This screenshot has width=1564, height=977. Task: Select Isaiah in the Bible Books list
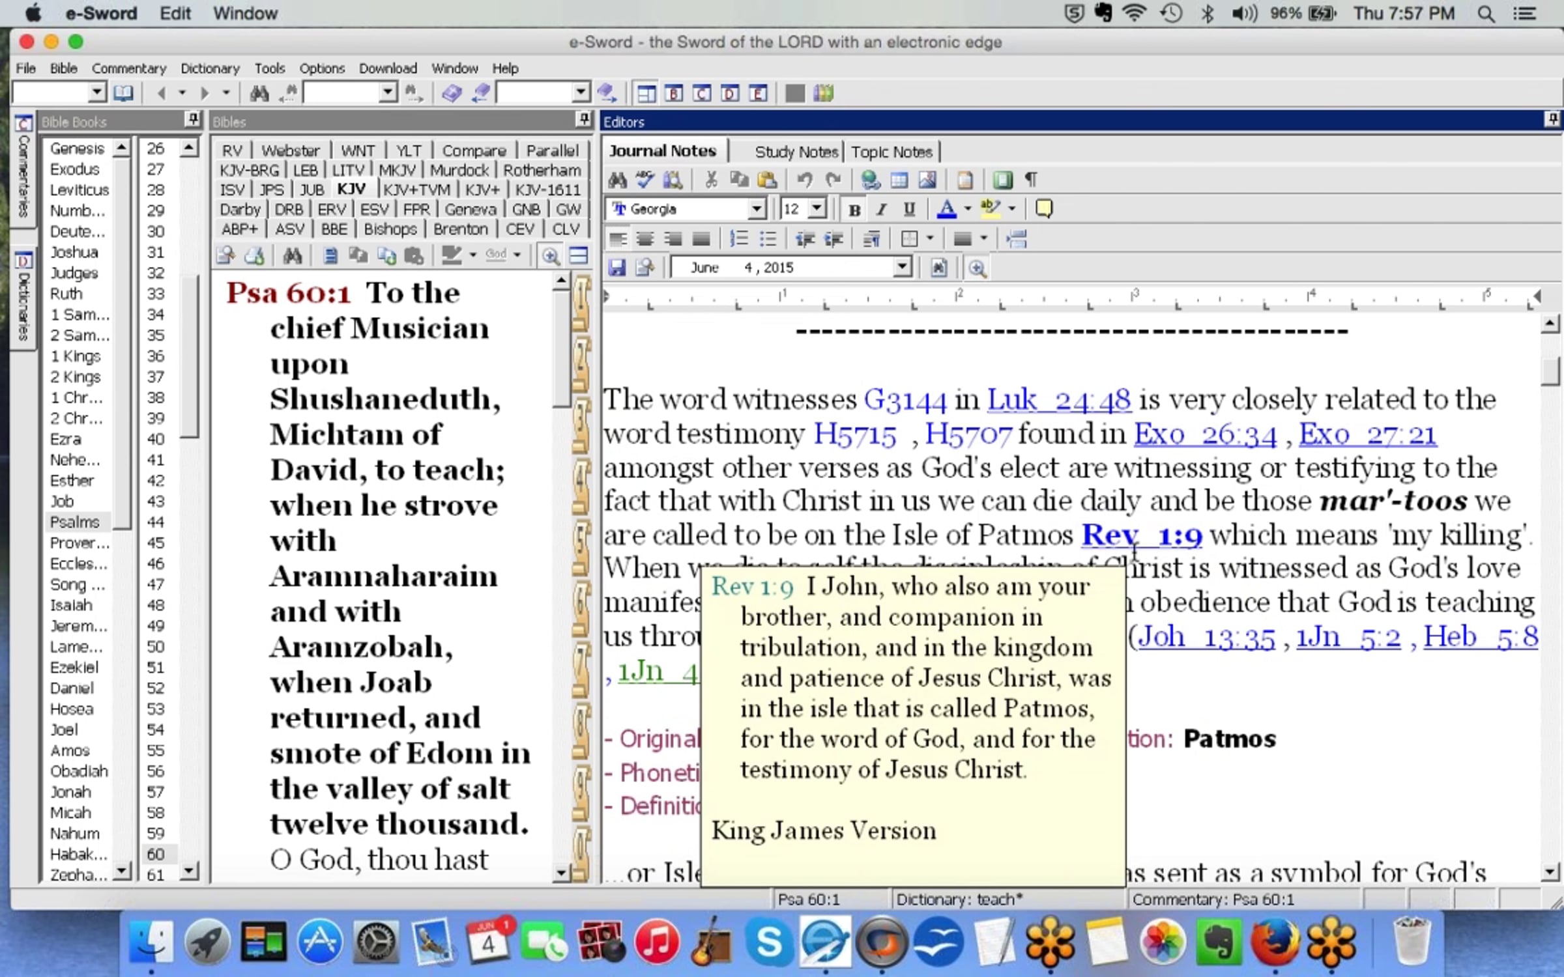[x=71, y=605]
